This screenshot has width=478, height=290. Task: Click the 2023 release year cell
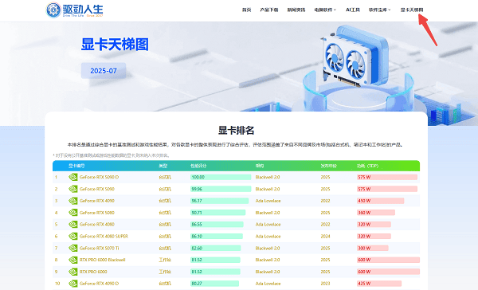[x=325, y=284]
